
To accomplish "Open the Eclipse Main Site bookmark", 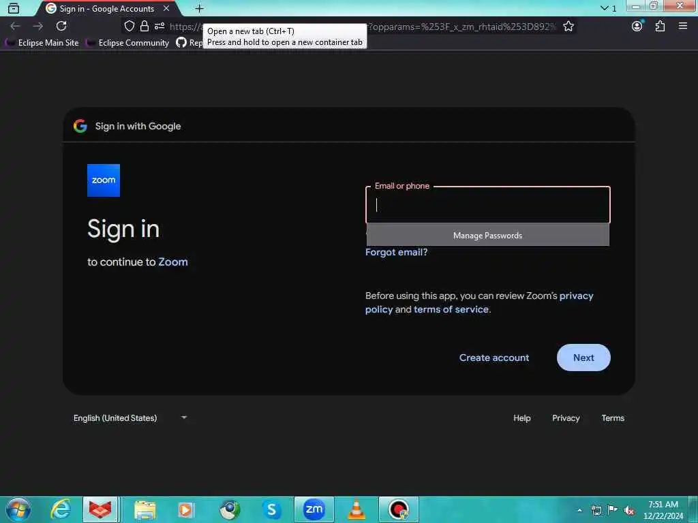I will tap(42, 43).
